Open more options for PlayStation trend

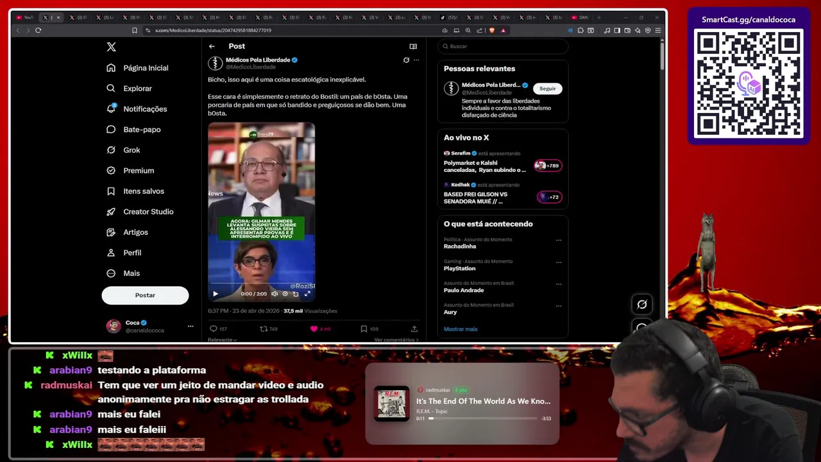click(559, 262)
